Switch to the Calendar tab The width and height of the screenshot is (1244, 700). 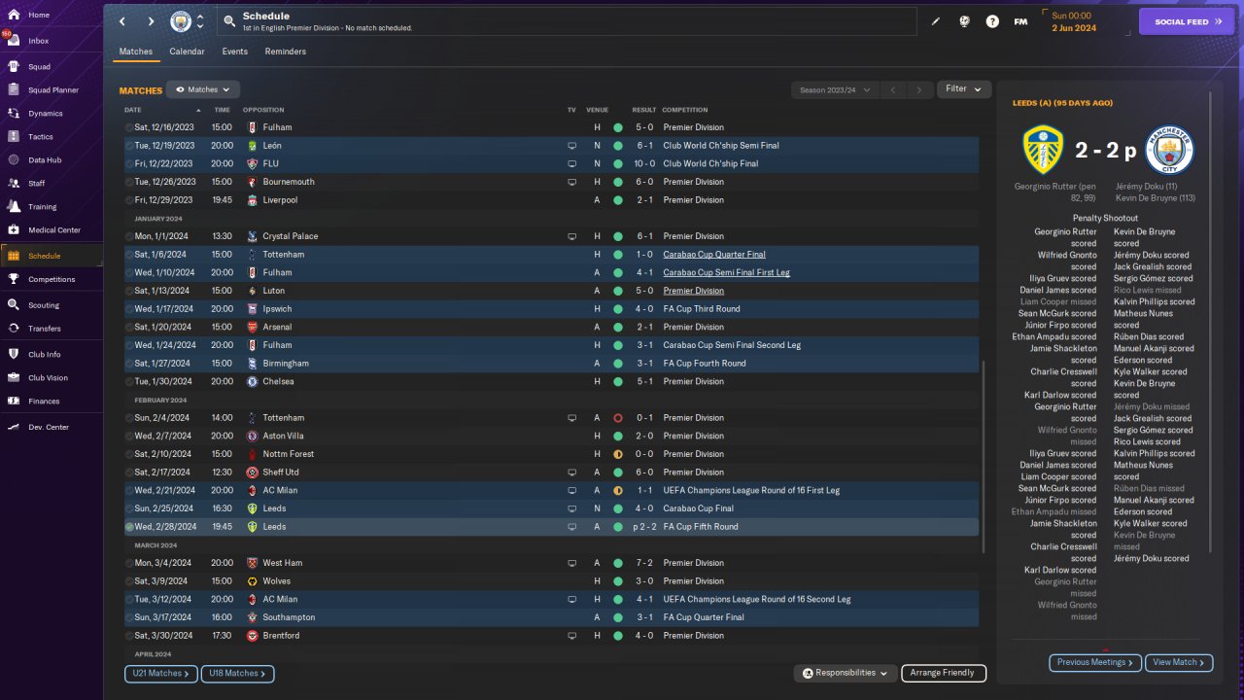[187, 52]
